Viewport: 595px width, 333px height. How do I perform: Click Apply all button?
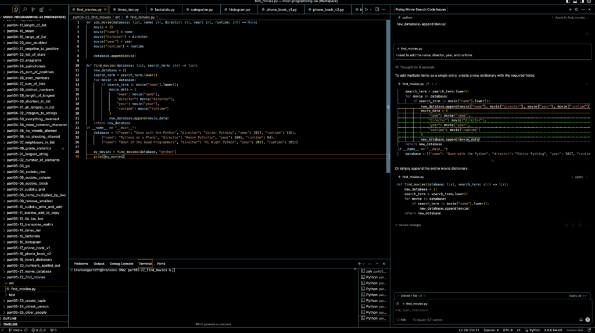pyautogui.click(x=578, y=296)
